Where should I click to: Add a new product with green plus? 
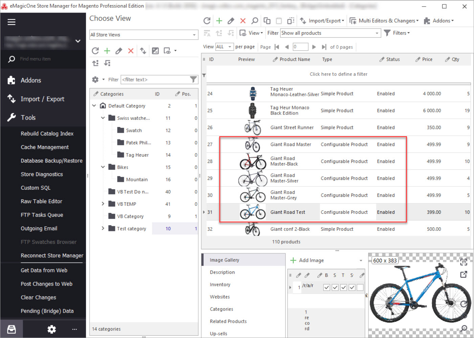click(219, 21)
